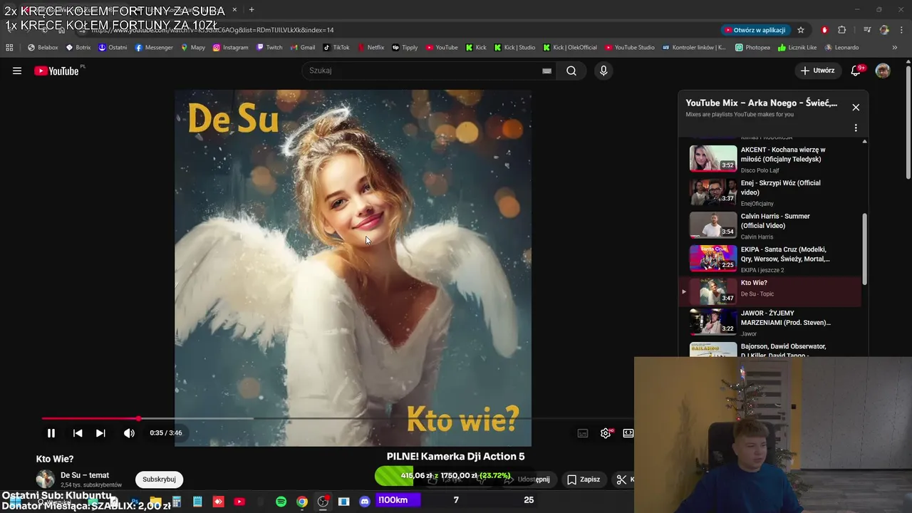This screenshot has height=513, width=912.
Task: Click the page vertical scrollbar
Action: coord(908,123)
